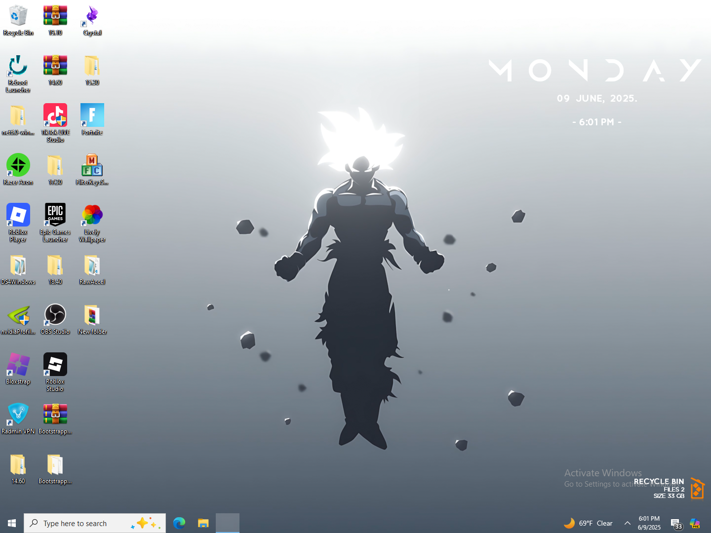The width and height of the screenshot is (711, 533).
Task: Select the FilterKeysSetter icon
Action: point(92,170)
